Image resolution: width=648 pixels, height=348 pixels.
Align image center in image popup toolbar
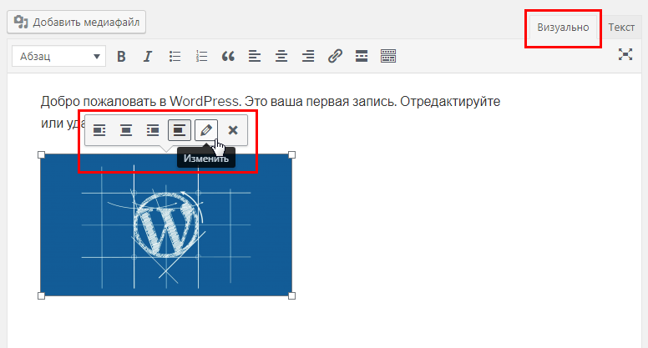(126, 130)
